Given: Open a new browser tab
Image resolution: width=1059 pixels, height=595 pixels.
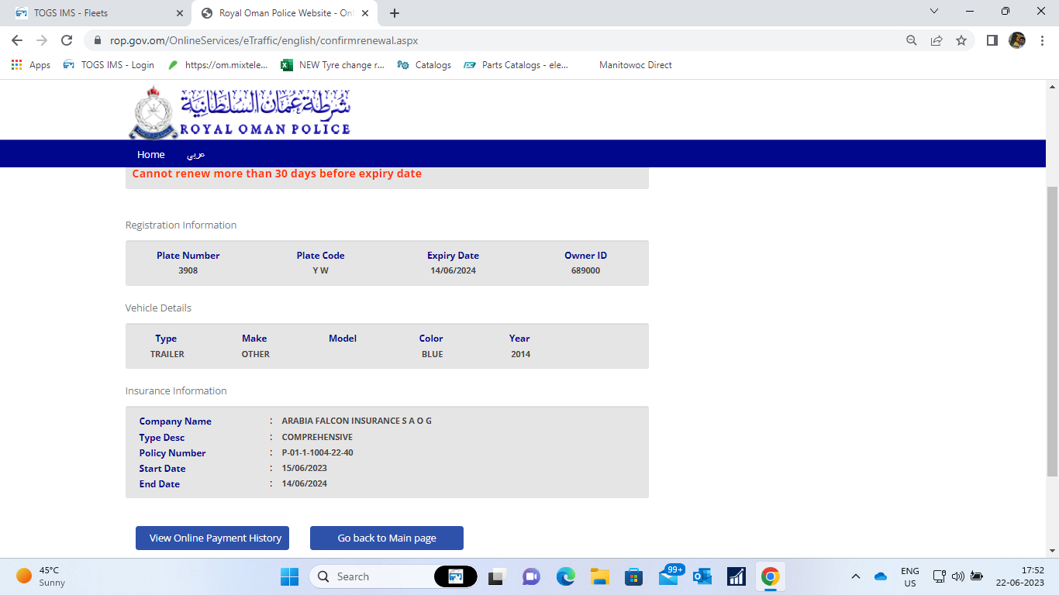Looking at the screenshot, I should point(395,13).
